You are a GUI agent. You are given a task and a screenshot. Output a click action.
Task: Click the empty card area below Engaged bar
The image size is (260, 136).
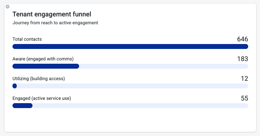pyautogui.click(x=130, y=120)
